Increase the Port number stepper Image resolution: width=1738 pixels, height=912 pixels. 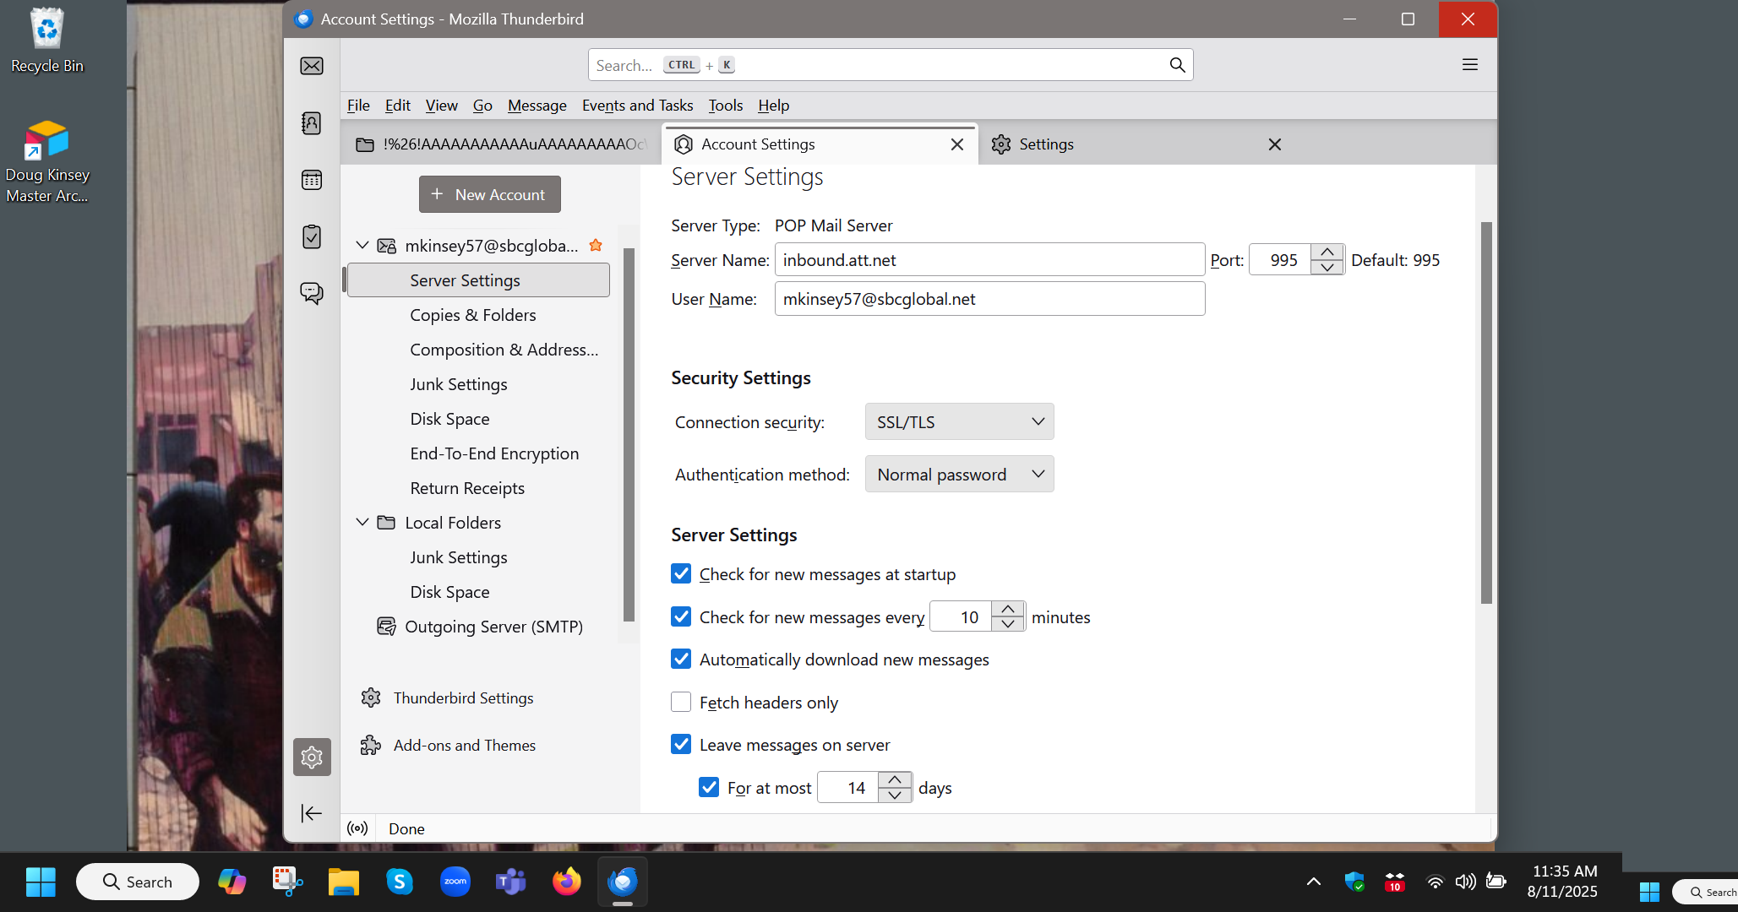tap(1327, 252)
